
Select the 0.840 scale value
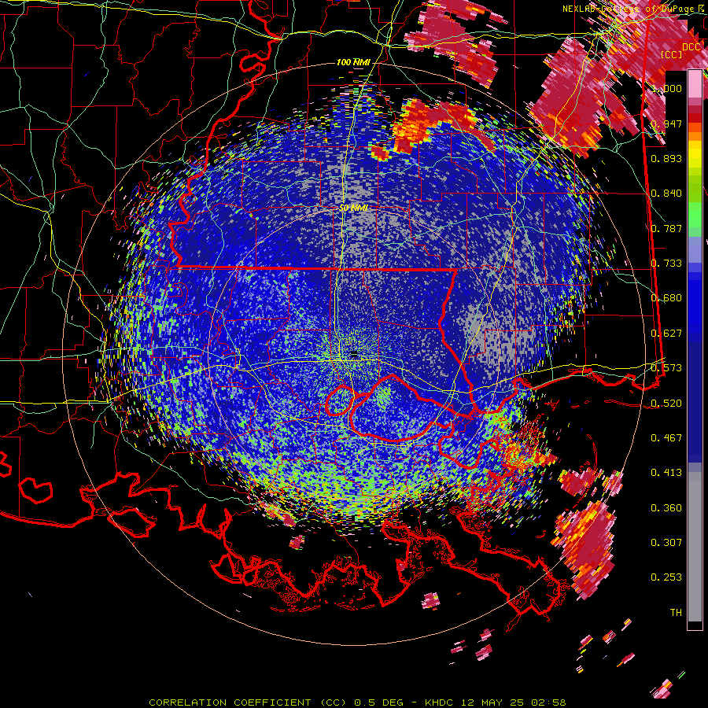[x=666, y=194]
